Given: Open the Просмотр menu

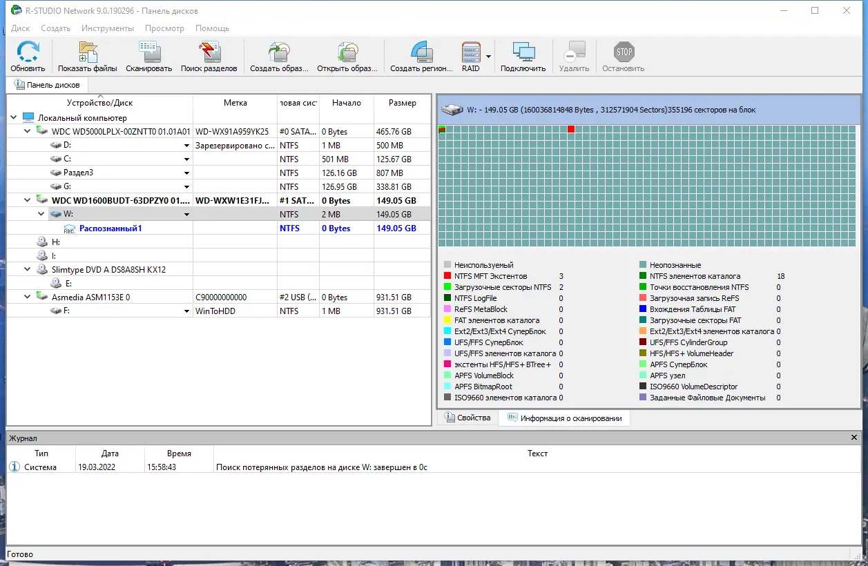Looking at the screenshot, I should (164, 28).
